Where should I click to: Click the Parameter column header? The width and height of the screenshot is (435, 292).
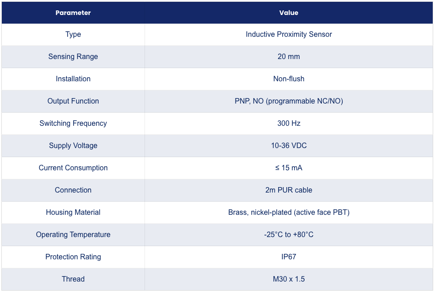(73, 13)
